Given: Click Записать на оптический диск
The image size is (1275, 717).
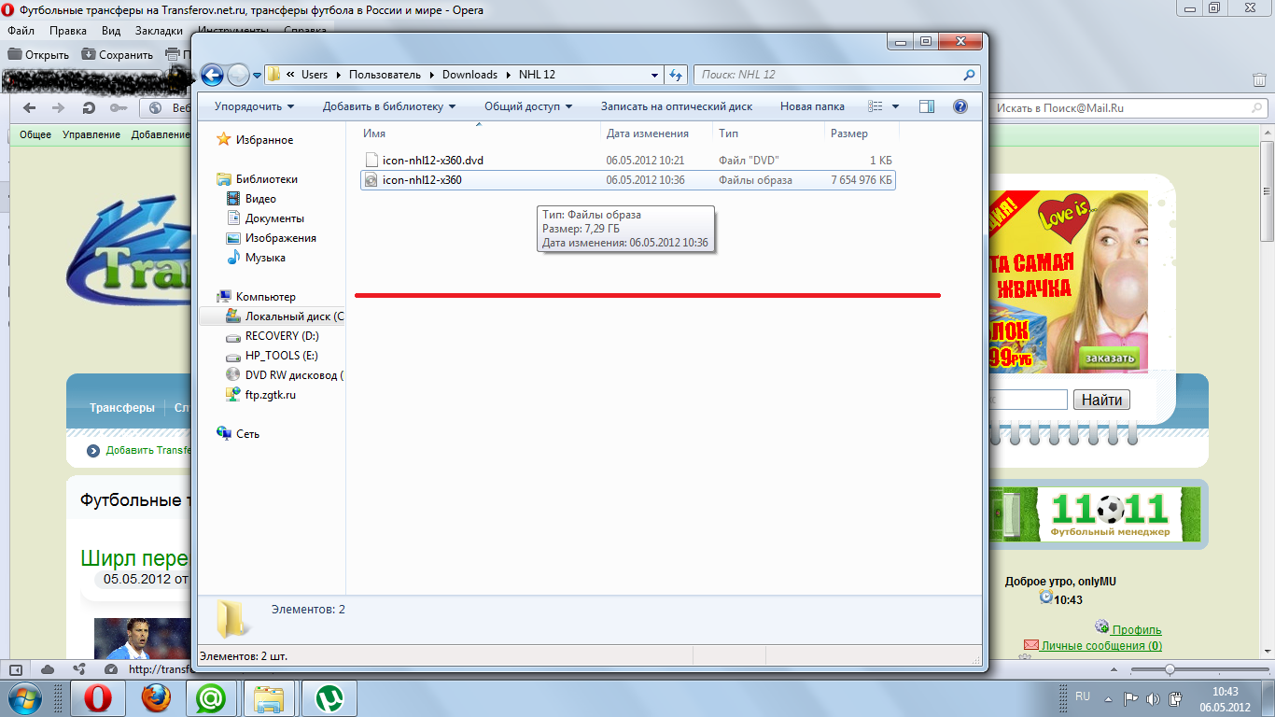Looking at the screenshot, I should 677,106.
